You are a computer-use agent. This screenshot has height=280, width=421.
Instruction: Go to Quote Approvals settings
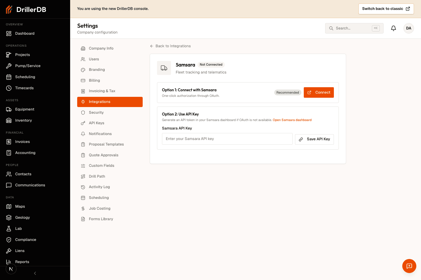110,155
